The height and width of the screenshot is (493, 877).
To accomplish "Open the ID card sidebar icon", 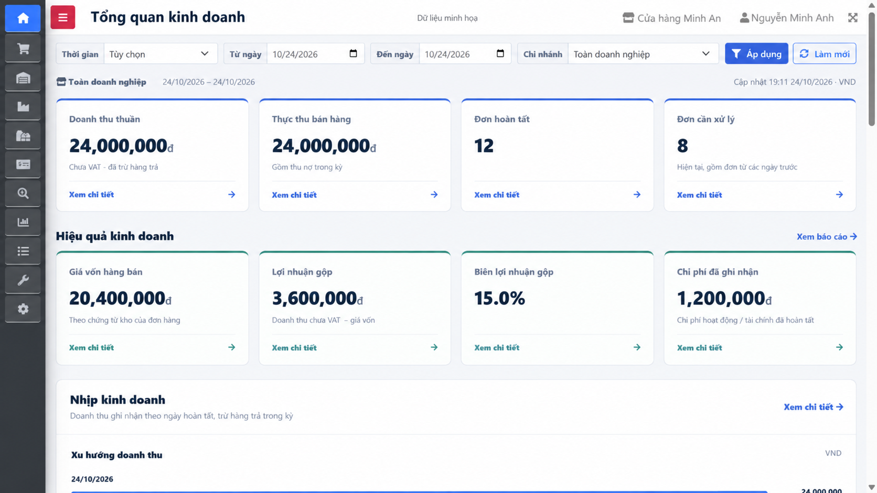I will click(23, 165).
